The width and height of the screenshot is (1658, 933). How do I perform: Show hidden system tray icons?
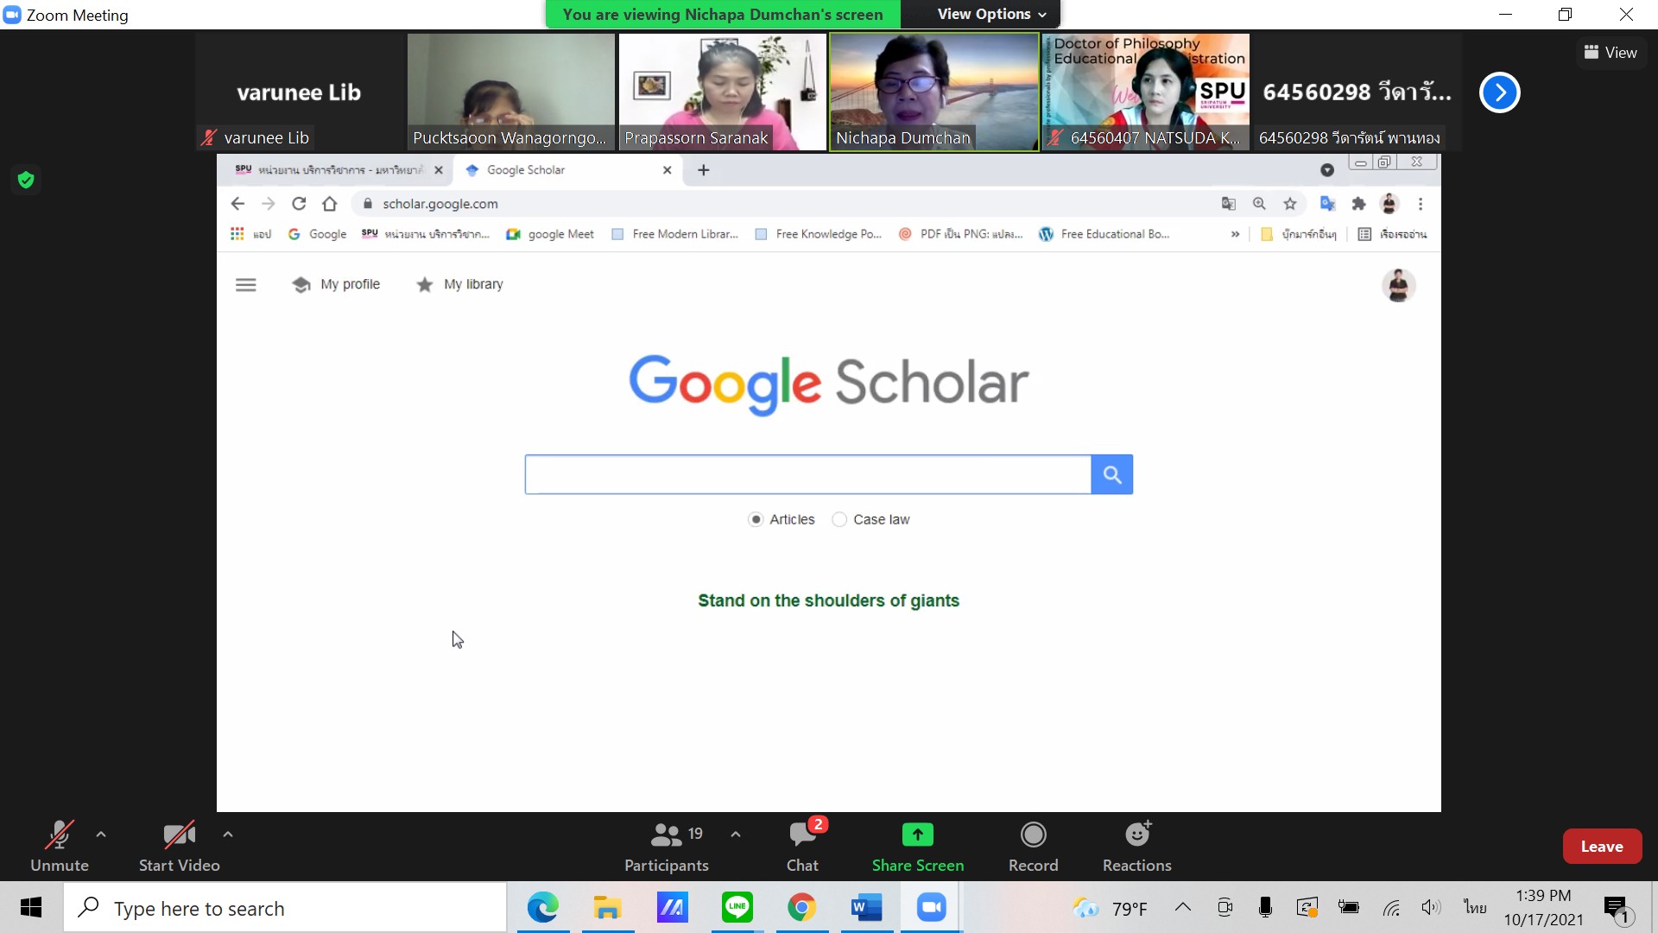1183,907
